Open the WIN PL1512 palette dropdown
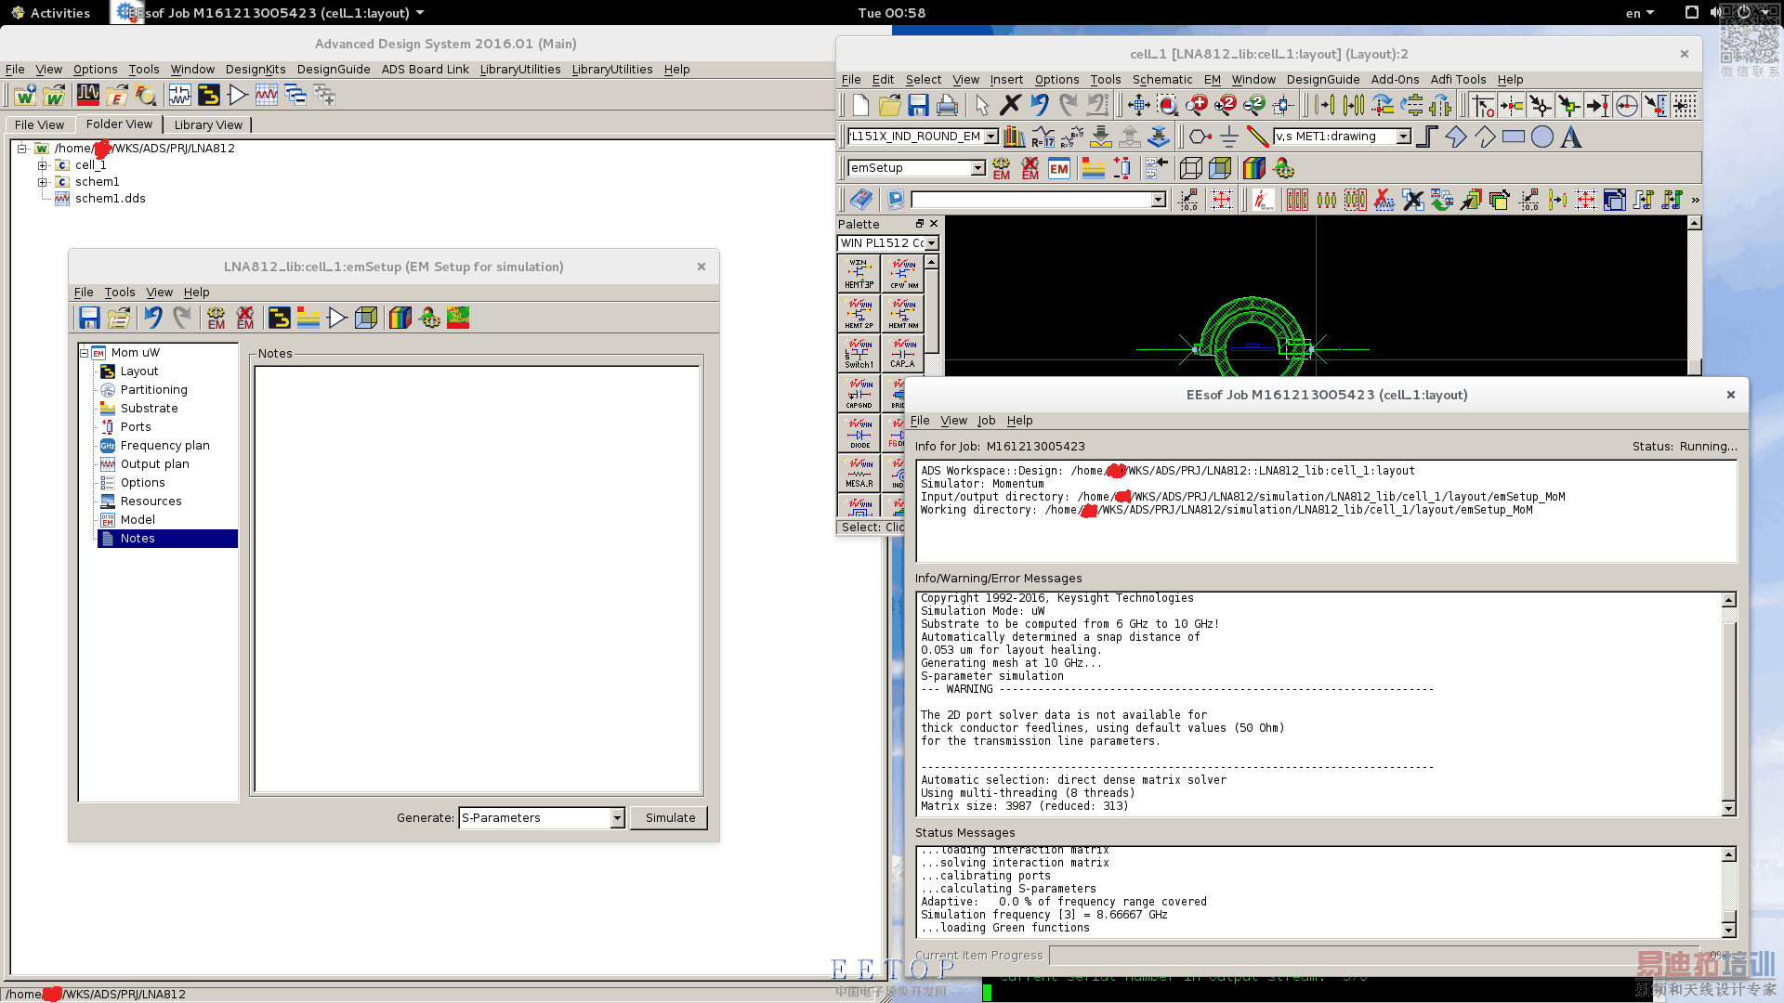This screenshot has width=1784, height=1003. [x=931, y=243]
